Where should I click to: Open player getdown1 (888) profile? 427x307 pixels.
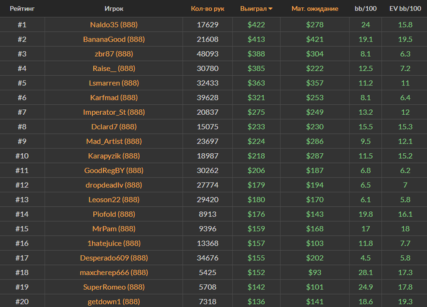(x=114, y=302)
